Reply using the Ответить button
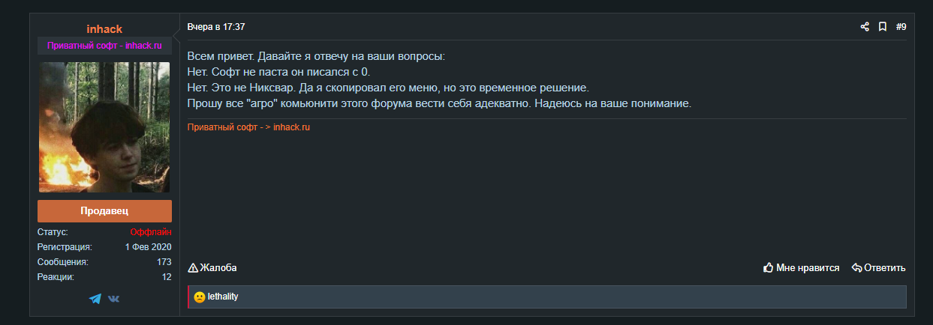The height and width of the screenshot is (325, 933). point(878,267)
